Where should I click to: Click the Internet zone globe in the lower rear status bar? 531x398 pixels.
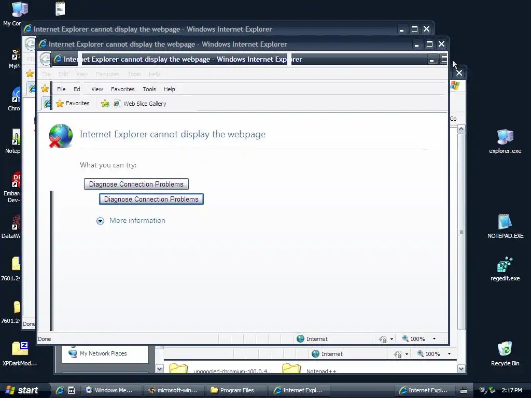[x=315, y=353]
